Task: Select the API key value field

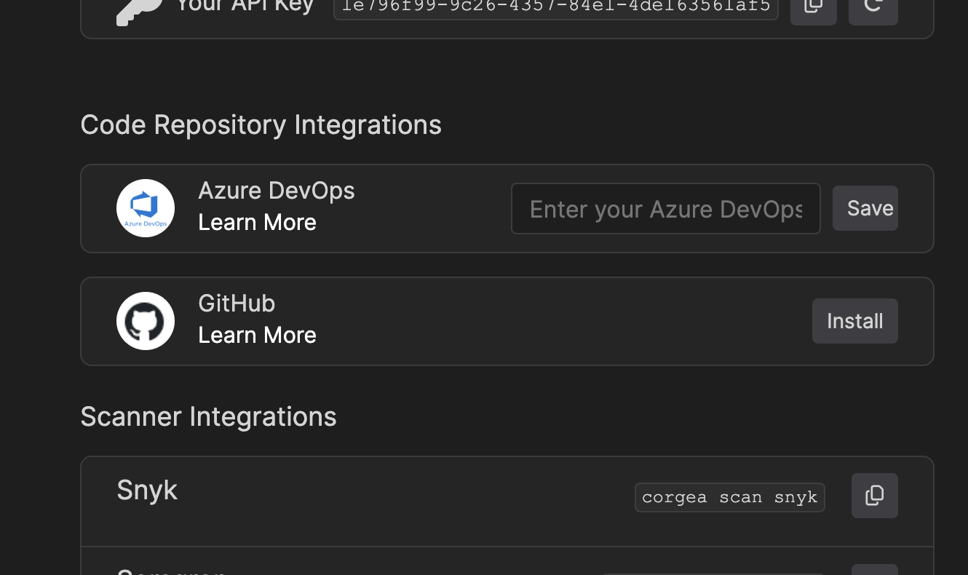Action: [556, 9]
